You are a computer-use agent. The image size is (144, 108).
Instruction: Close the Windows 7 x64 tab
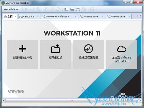pyautogui.click(x=103, y=16)
